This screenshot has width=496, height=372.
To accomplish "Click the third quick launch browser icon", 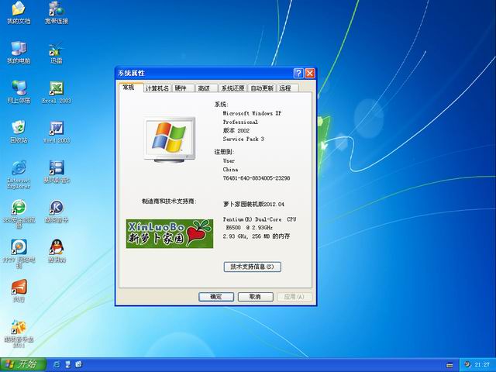I will click(x=79, y=364).
